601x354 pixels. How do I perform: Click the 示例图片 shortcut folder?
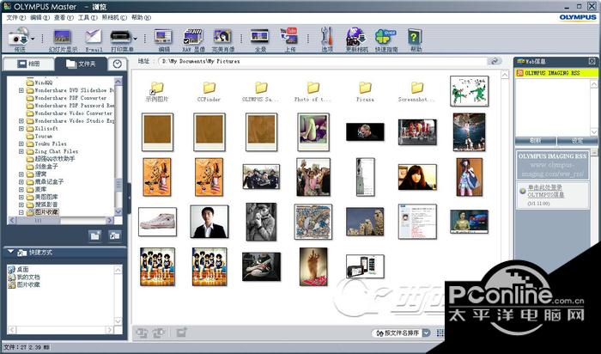coord(157,92)
